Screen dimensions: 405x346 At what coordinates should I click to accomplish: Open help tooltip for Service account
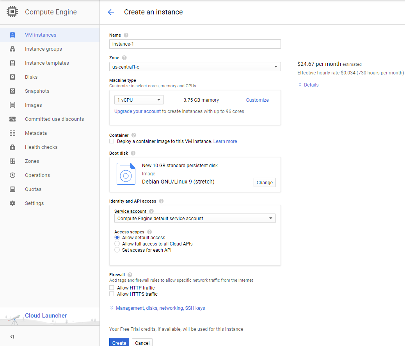[x=151, y=211]
